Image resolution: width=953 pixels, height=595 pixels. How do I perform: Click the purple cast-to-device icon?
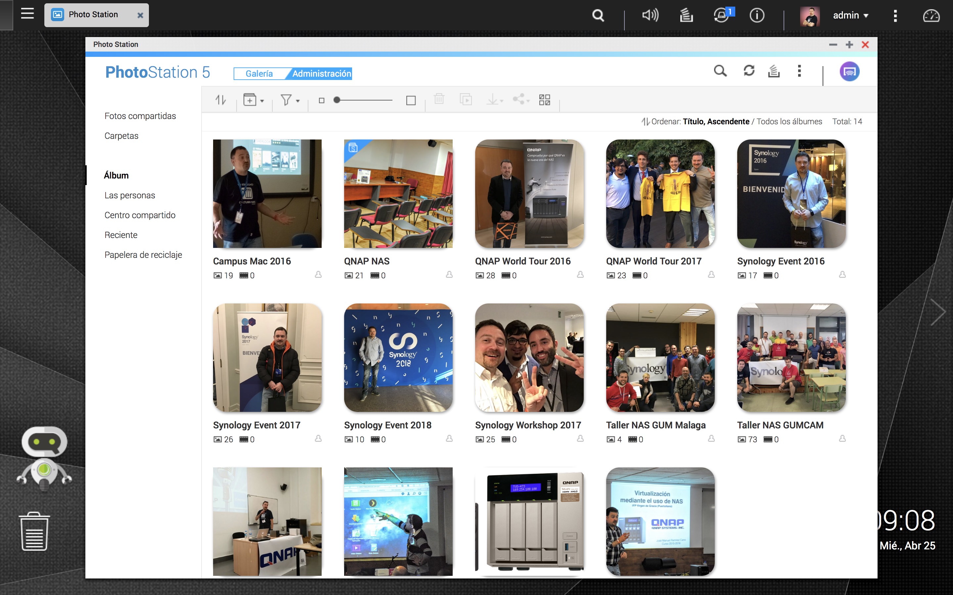click(x=849, y=72)
